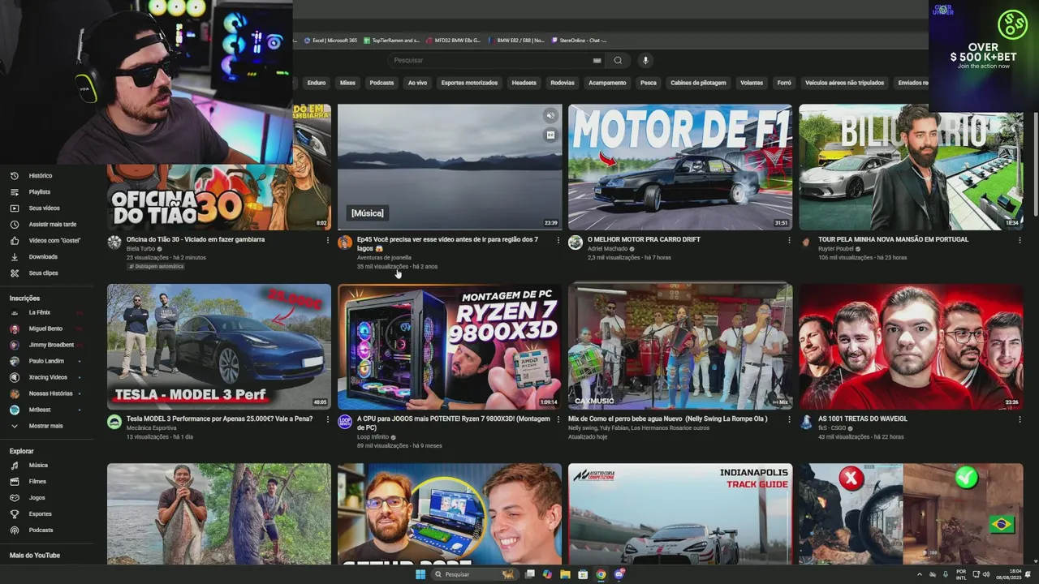The width and height of the screenshot is (1039, 584).
Task: Expand Mostrar mais under Inscrições
Action: click(x=45, y=426)
